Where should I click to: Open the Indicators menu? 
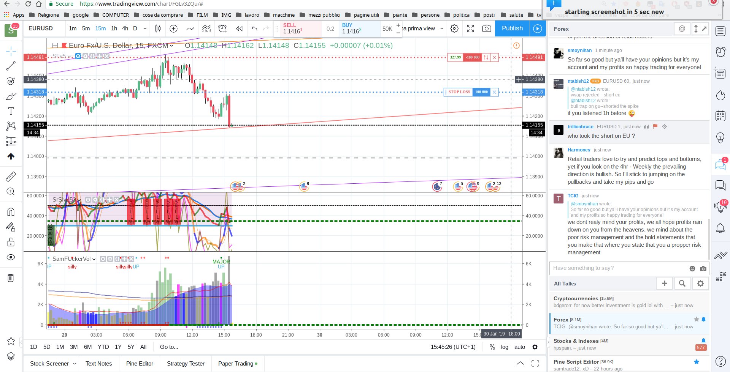[190, 28]
